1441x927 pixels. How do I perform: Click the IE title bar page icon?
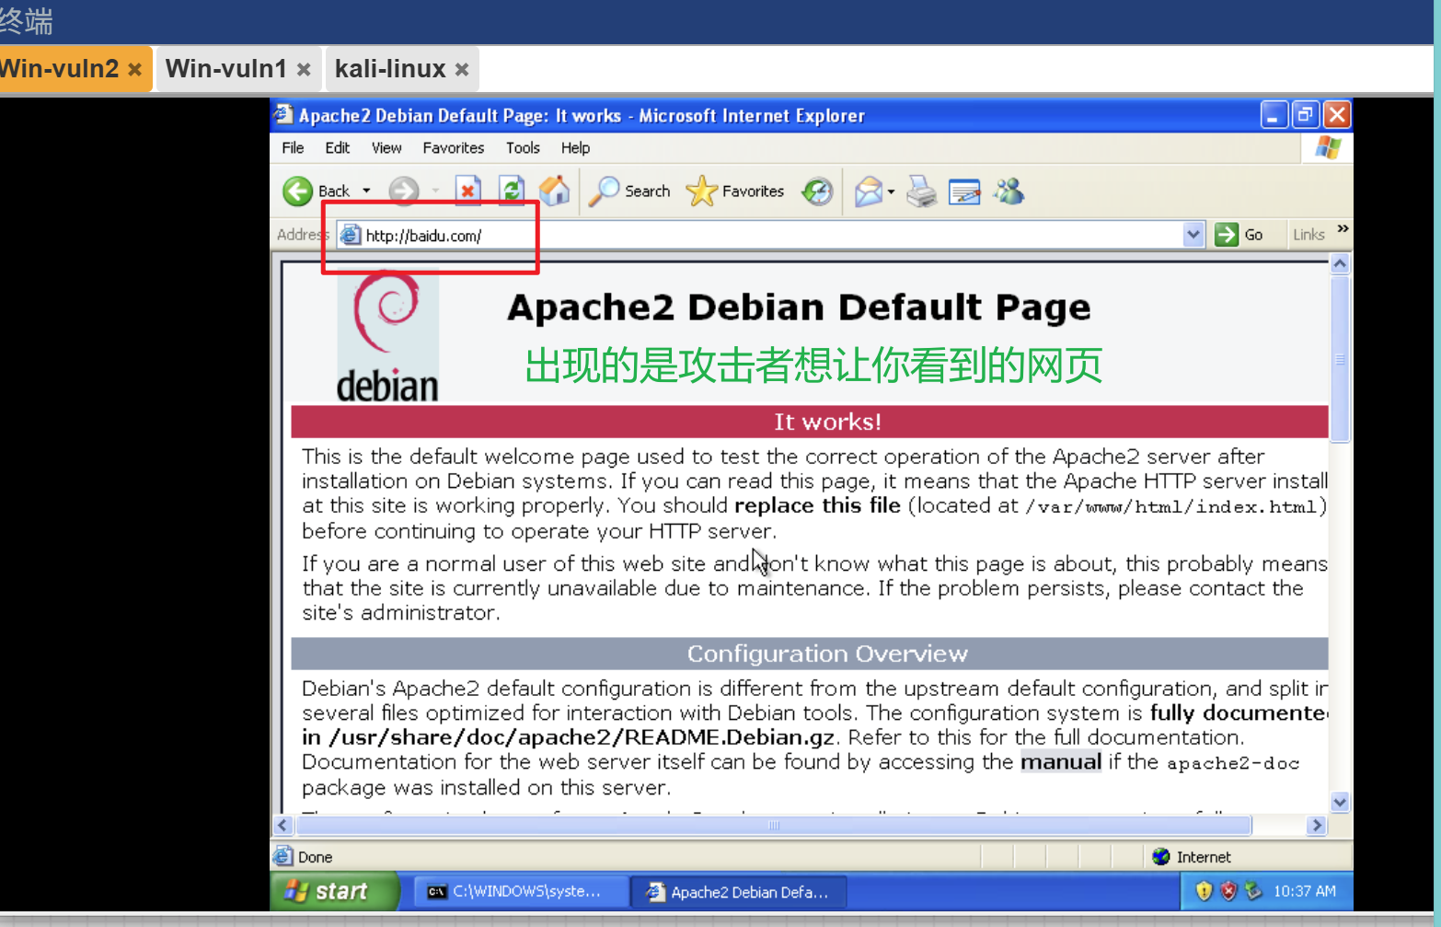[x=283, y=114]
